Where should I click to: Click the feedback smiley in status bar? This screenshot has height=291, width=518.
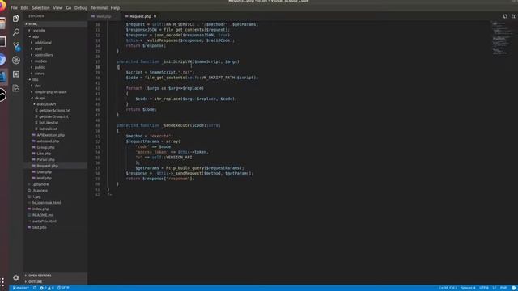tap(514, 288)
